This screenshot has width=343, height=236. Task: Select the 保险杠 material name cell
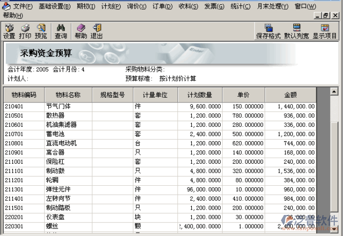pos(68,162)
